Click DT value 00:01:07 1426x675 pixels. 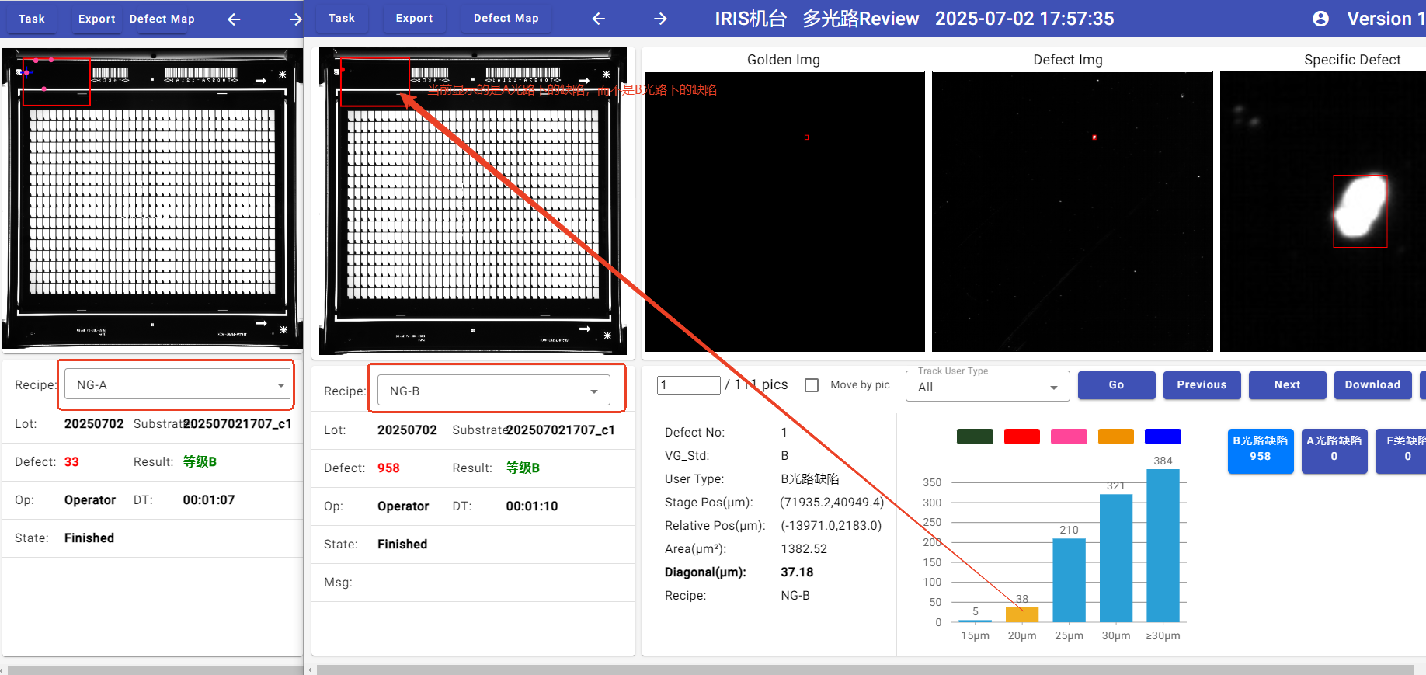point(209,499)
